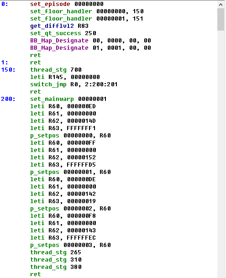Click the ret line beside label 1:
The image size is (226, 278).
[x=36, y=63]
